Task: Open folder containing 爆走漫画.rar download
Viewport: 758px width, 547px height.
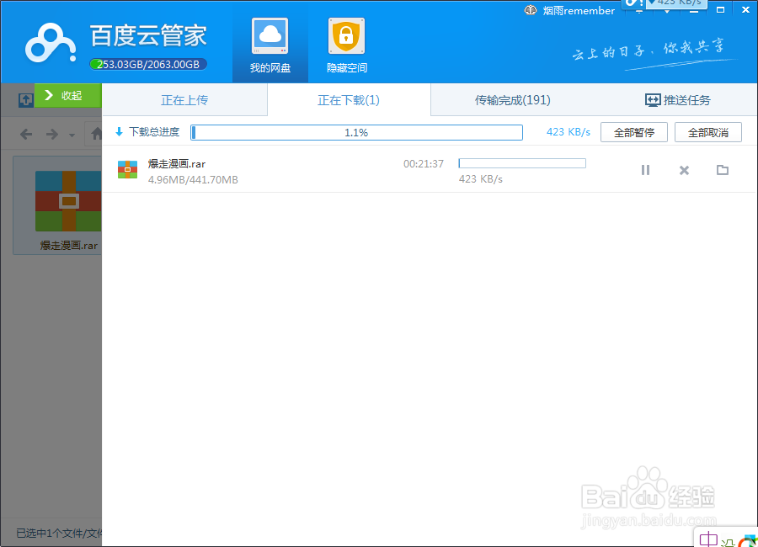Action: [x=723, y=170]
